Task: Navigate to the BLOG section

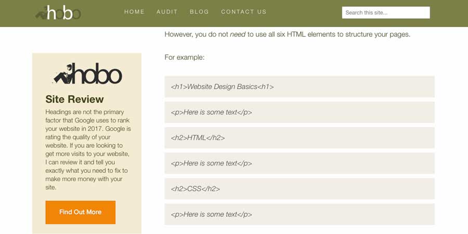Action: coord(199,12)
